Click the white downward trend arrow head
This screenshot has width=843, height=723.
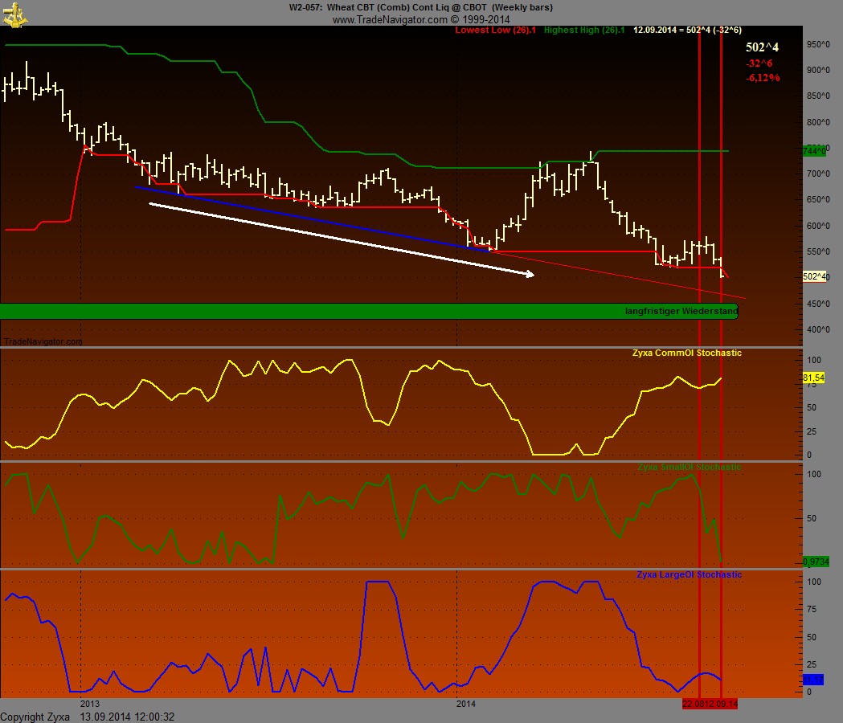530,275
